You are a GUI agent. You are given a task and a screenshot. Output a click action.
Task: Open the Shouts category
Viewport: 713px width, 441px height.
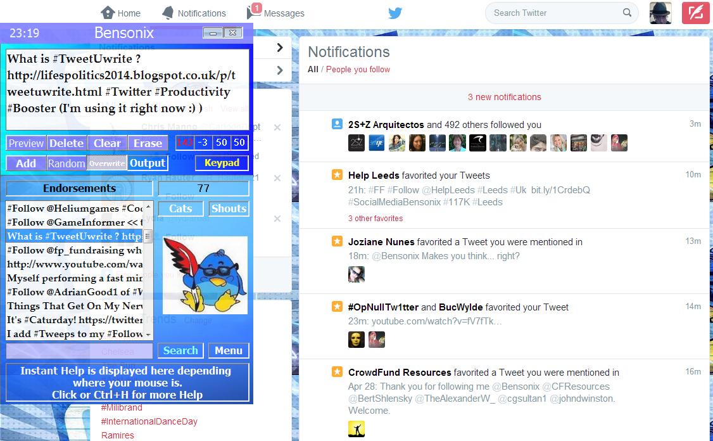click(x=229, y=208)
